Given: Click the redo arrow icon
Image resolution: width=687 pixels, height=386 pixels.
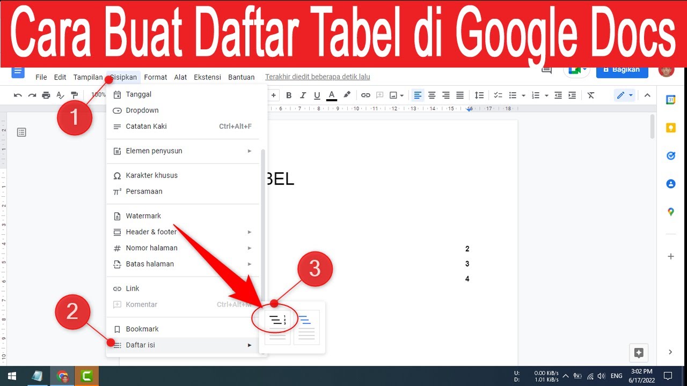Looking at the screenshot, I should [32, 95].
